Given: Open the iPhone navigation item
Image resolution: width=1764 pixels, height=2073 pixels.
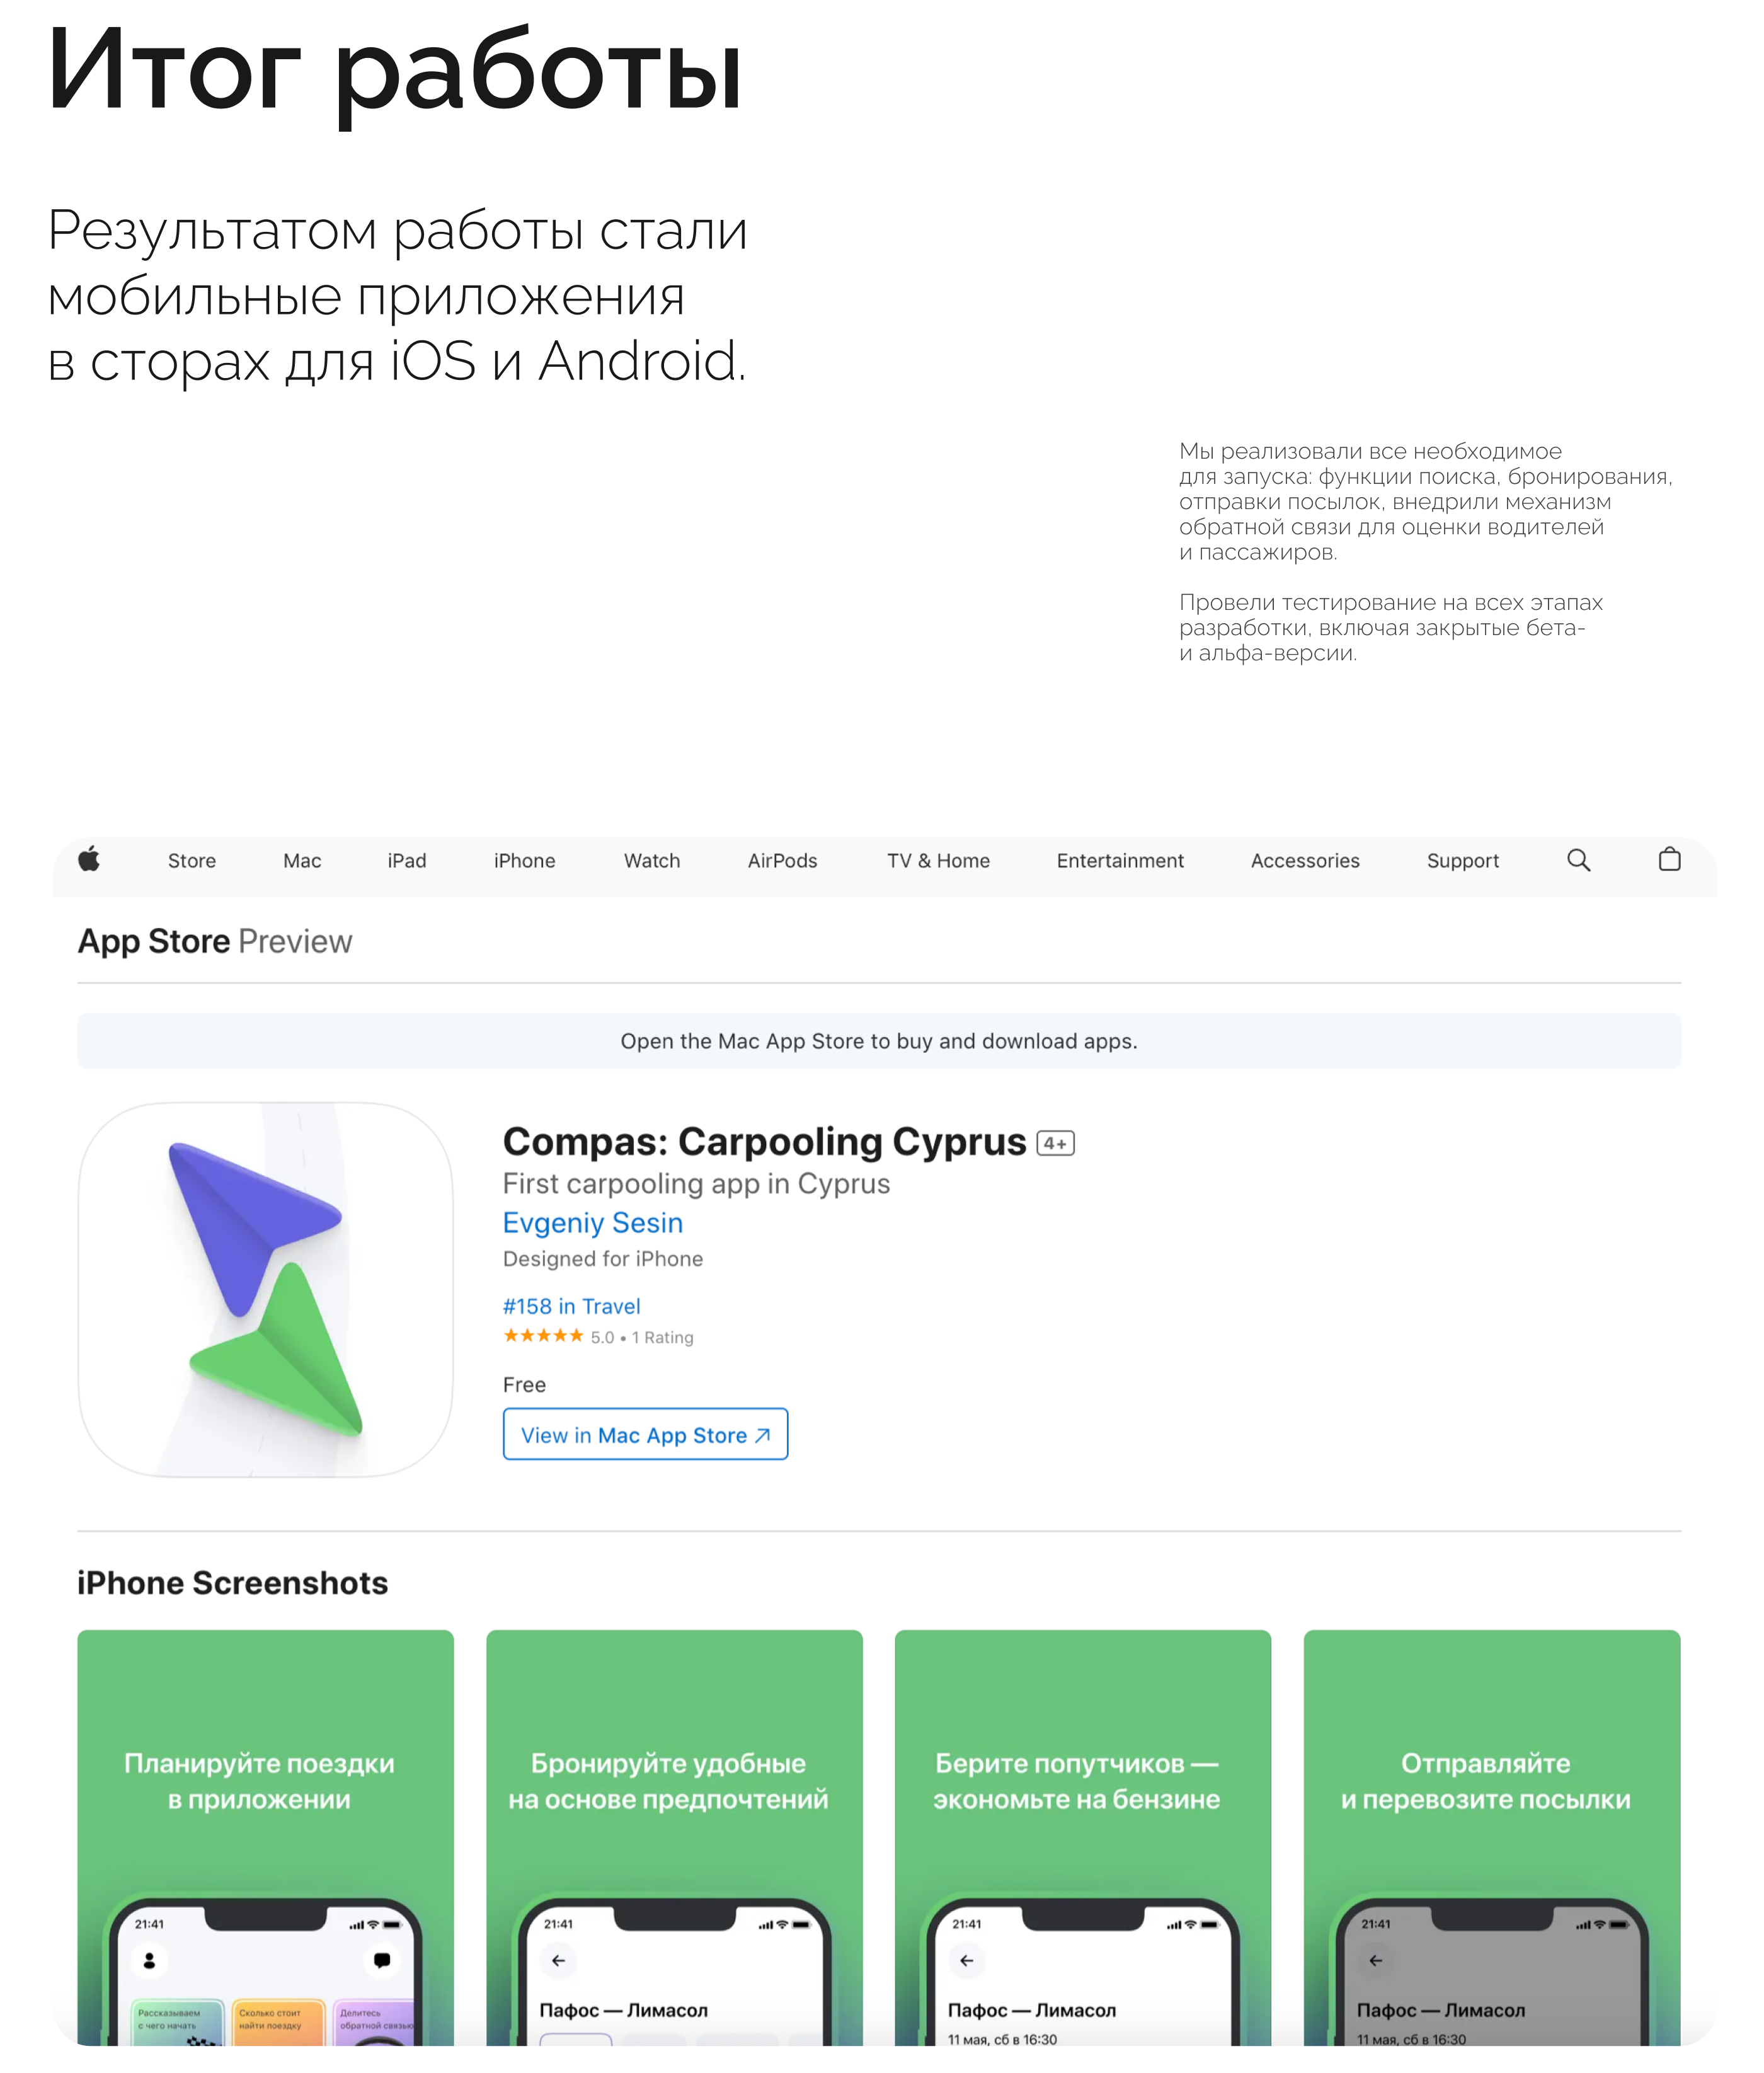Looking at the screenshot, I should tap(524, 861).
